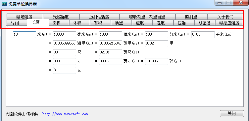Open the 磁场强度 tab
249x121 pixels.
25,17
